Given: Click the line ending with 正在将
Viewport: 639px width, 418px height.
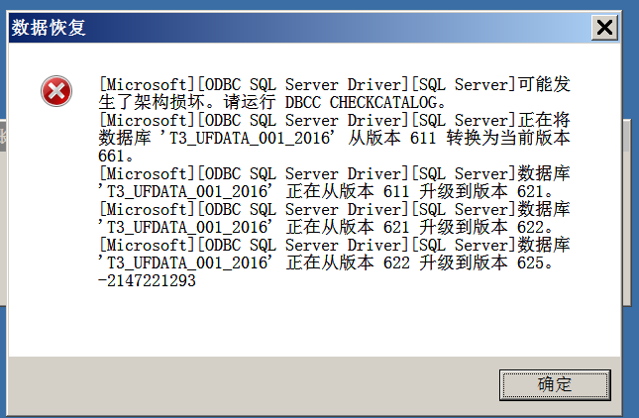Looking at the screenshot, I should click(334, 120).
